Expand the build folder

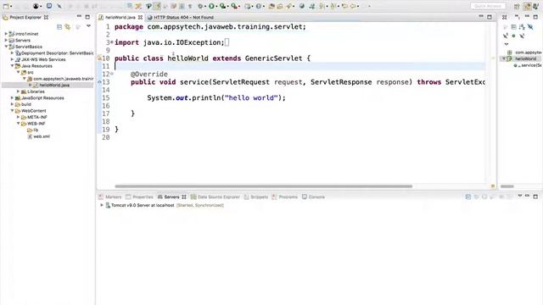click(12, 104)
